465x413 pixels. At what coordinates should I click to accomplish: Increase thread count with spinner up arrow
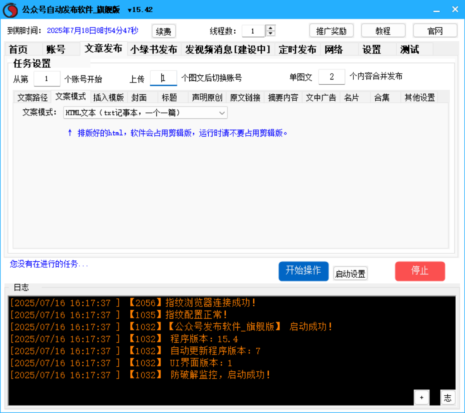click(x=270, y=27)
